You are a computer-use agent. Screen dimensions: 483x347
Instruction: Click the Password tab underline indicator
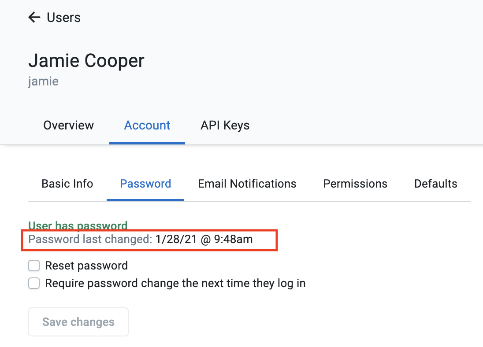click(145, 199)
